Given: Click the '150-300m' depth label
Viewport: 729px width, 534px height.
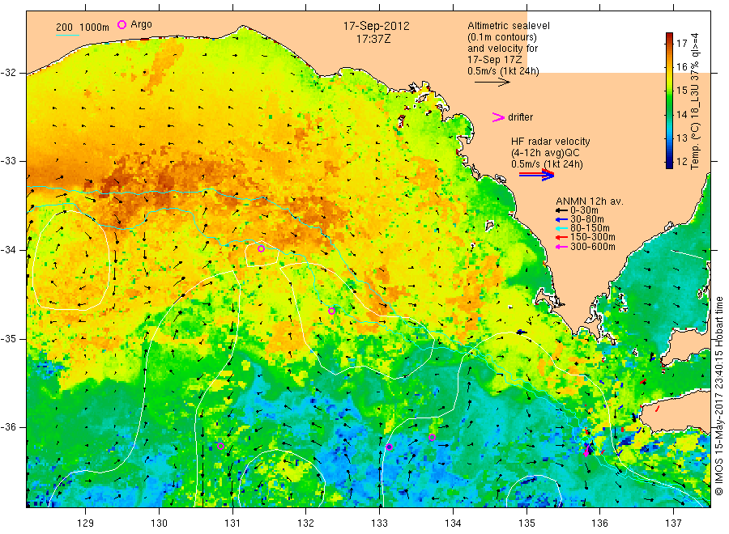Looking at the screenshot, I should click(x=592, y=237).
